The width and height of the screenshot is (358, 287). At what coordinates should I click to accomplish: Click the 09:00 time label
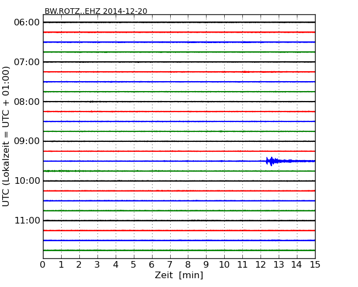click(x=27, y=141)
